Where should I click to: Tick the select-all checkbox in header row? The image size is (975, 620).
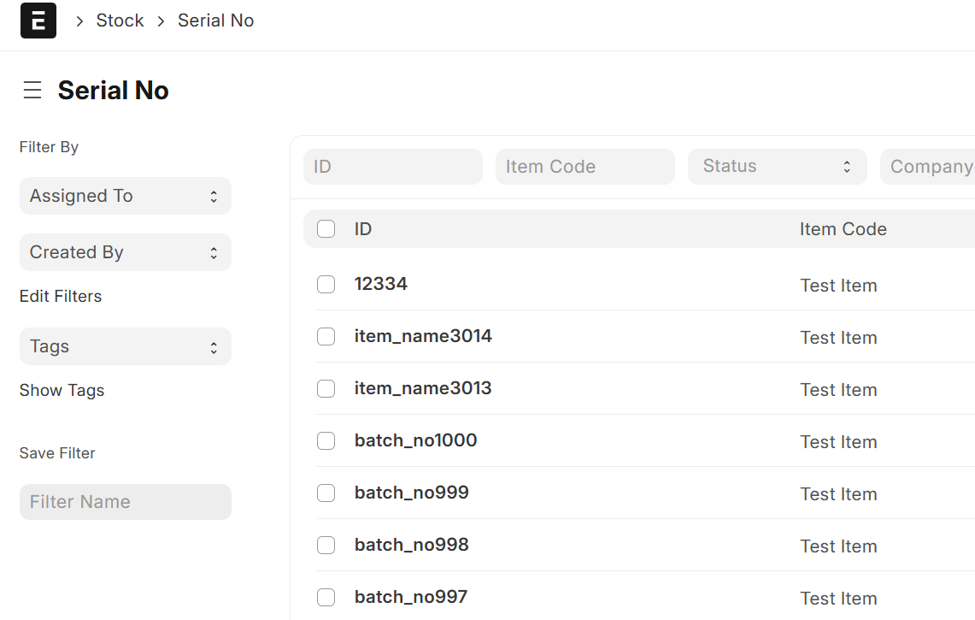click(x=326, y=229)
